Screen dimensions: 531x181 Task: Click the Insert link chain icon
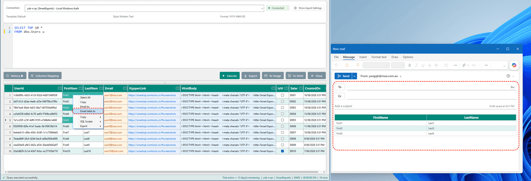(473, 65)
